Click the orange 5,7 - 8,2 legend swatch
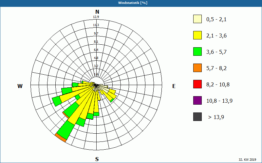 (197, 68)
